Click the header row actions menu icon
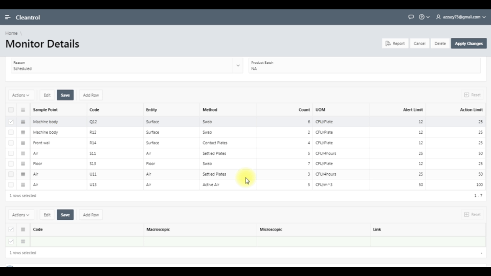 (23, 109)
